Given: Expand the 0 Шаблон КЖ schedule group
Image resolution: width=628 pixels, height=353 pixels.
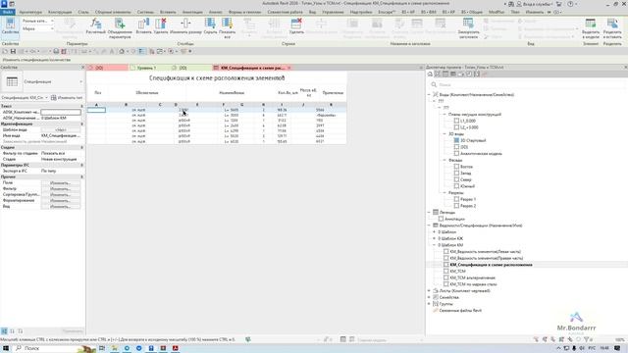Looking at the screenshot, I should click(434, 238).
